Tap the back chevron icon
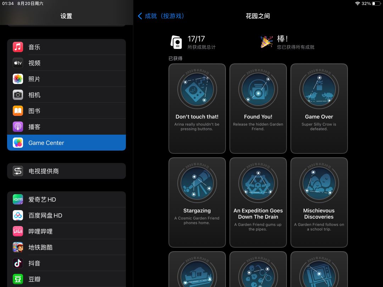This screenshot has width=383, height=287. pyautogui.click(x=140, y=16)
